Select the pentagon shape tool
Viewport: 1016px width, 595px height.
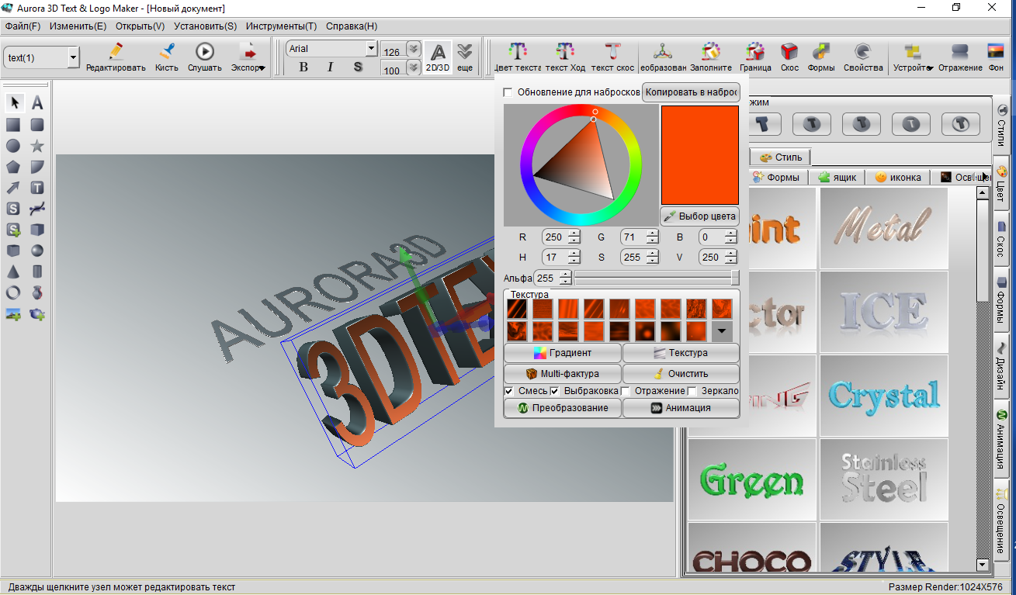(x=14, y=167)
